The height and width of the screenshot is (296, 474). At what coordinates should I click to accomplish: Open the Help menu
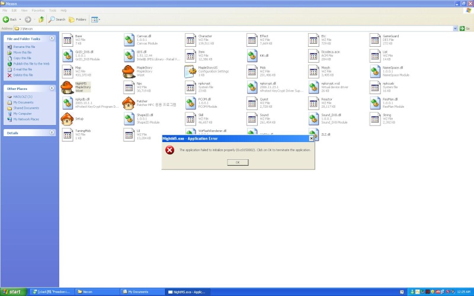click(63, 10)
